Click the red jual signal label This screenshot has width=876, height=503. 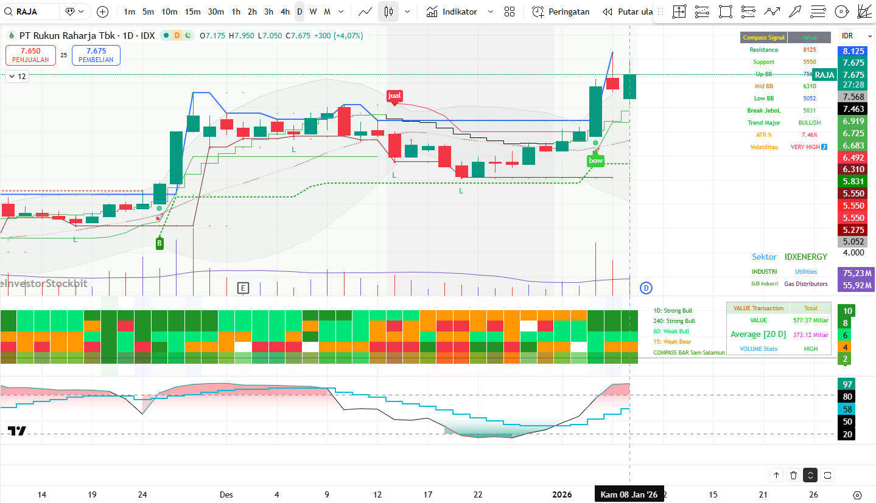(x=394, y=96)
